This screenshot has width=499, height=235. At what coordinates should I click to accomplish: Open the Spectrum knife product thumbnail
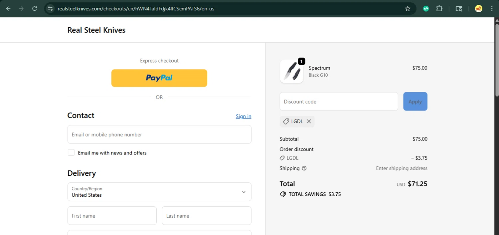292,71
